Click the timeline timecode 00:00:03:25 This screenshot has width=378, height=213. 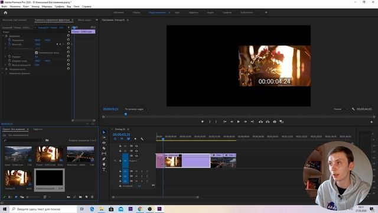click(122, 134)
